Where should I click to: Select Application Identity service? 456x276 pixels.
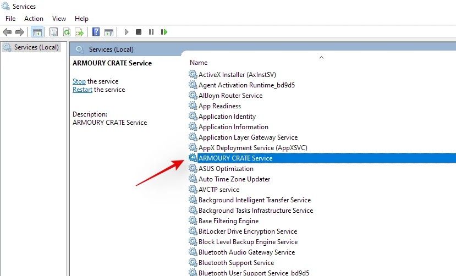click(x=227, y=117)
